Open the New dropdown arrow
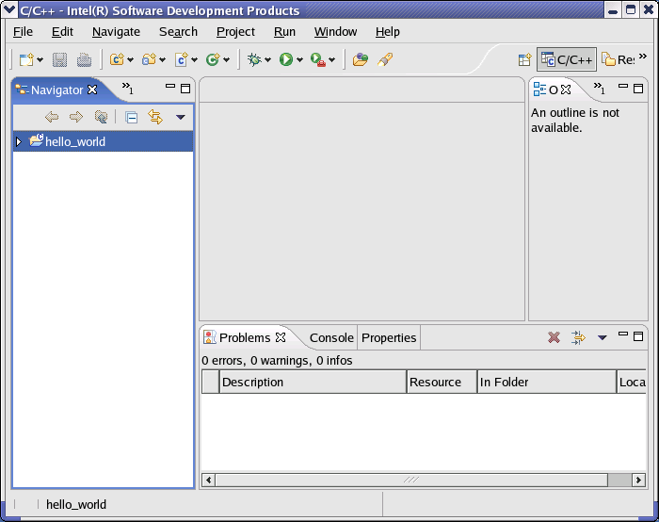Viewport: 659px width, 522px height. (40, 60)
